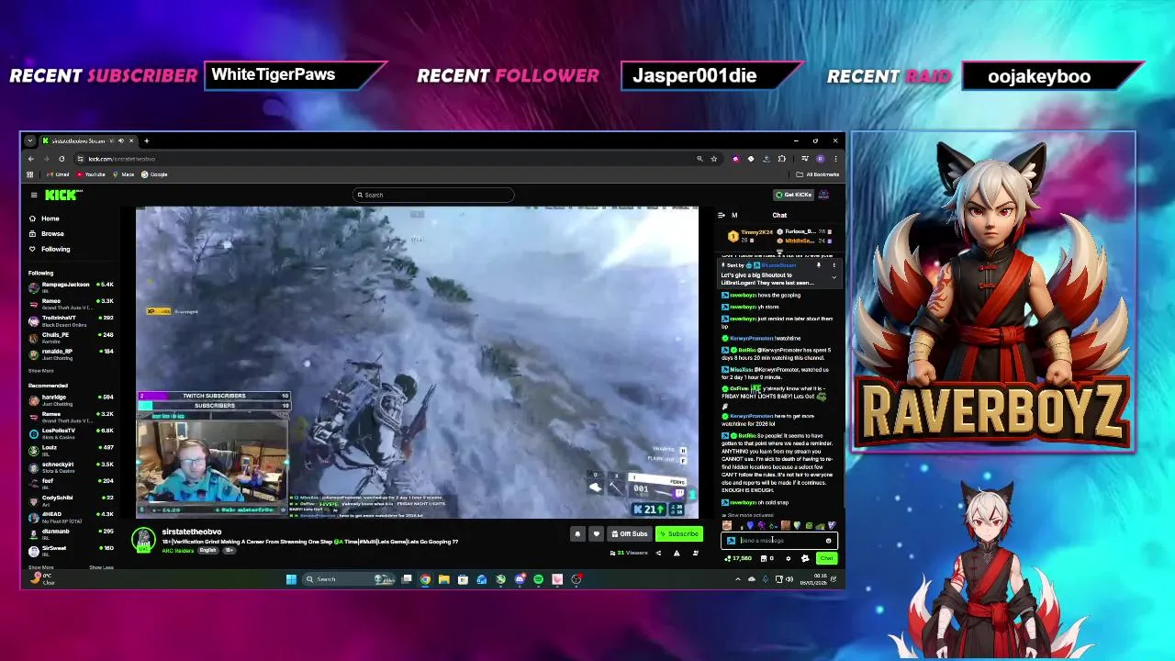Collapse the chat panel with arrow icon
Viewport: 1175px width, 661px height.
[x=721, y=215]
